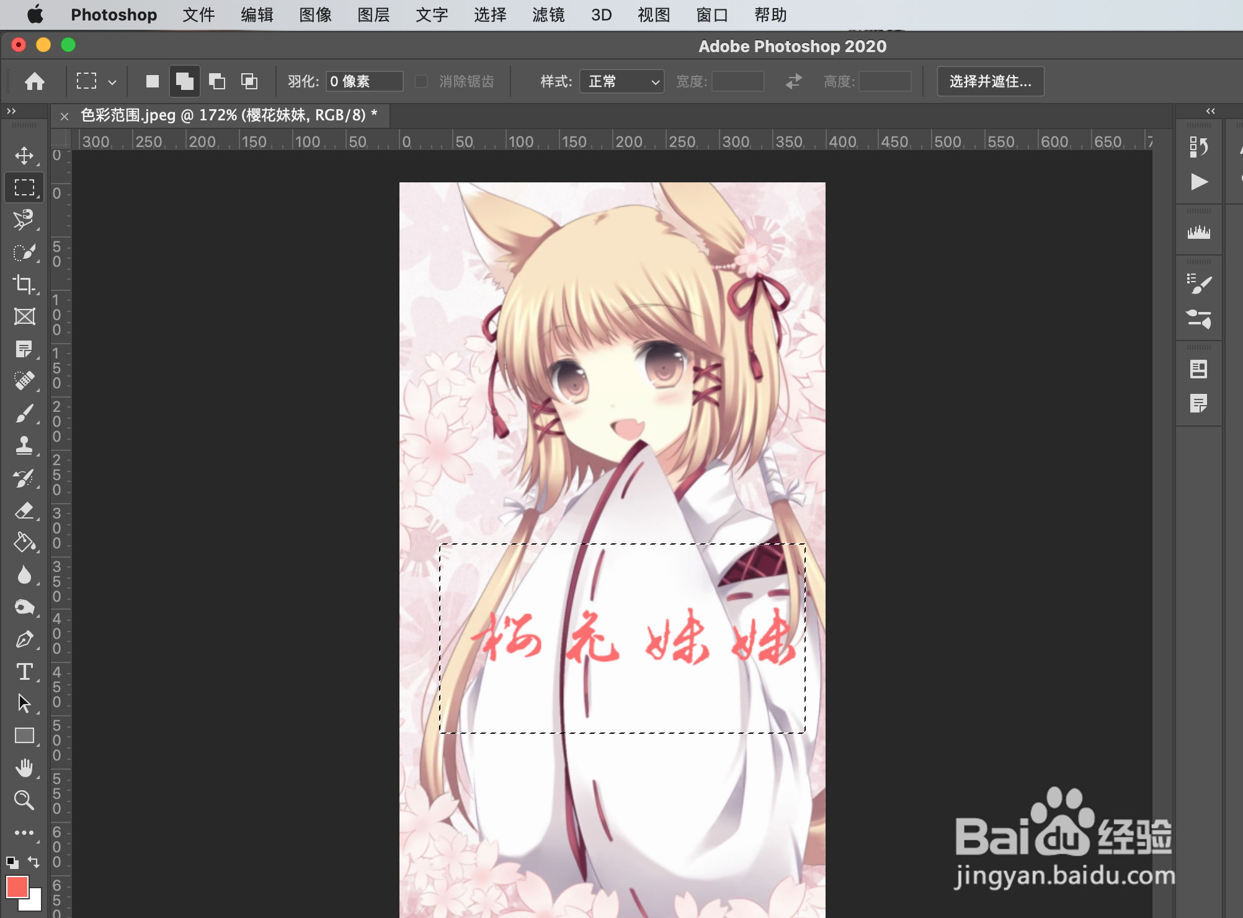Open the Apple menu
This screenshot has height=918, width=1243.
(x=35, y=14)
